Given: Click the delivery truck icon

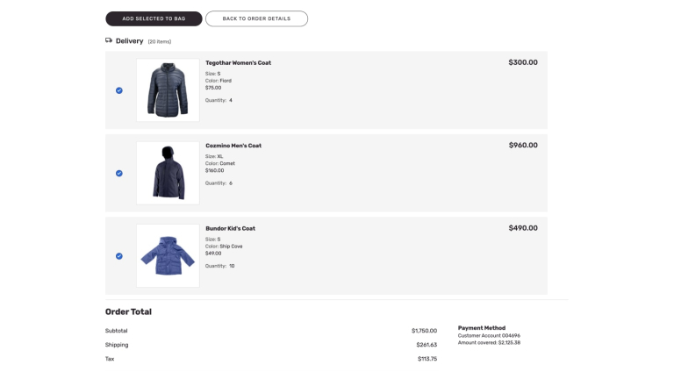Looking at the screenshot, I should (109, 40).
